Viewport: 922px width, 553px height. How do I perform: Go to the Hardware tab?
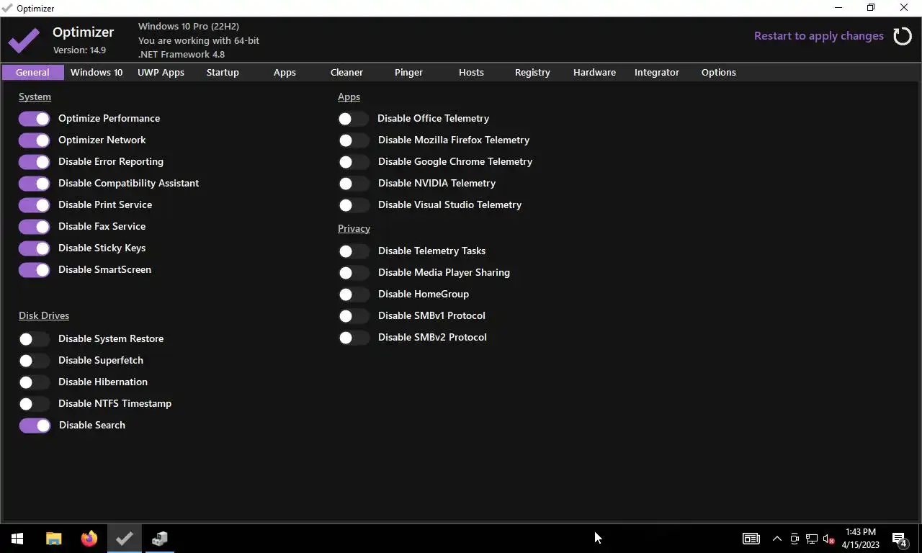[594, 72]
